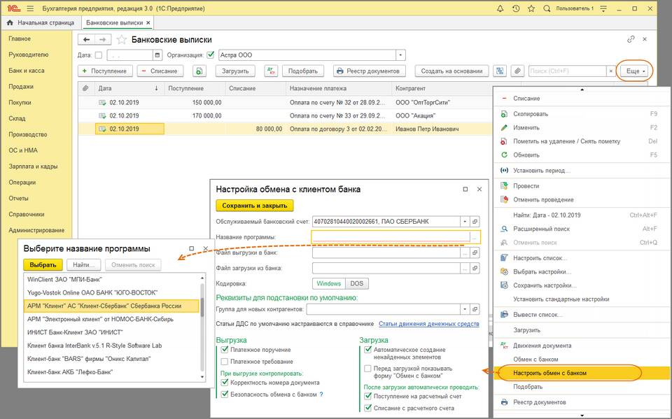Click the ellipsis button in Название программы field
Image resolution: width=672 pixels, height=419 pixels.
[475, 237]
